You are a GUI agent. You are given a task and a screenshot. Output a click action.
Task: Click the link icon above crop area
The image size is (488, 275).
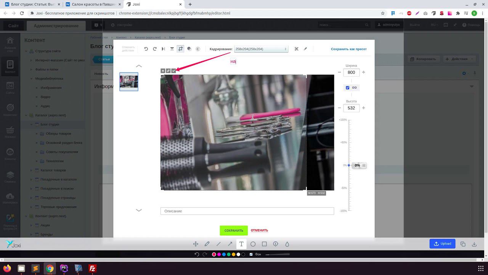pos(168,71)
